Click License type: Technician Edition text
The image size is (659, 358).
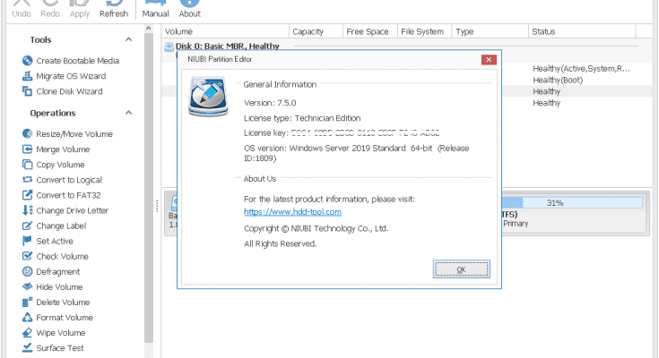point(302,118)
